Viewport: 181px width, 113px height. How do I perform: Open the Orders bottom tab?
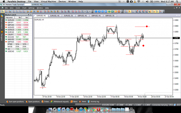[x=45, y=102]
